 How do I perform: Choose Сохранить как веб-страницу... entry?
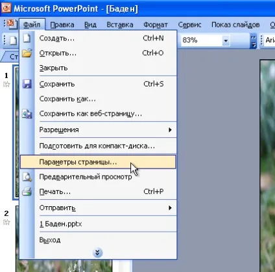click(98, 114)
